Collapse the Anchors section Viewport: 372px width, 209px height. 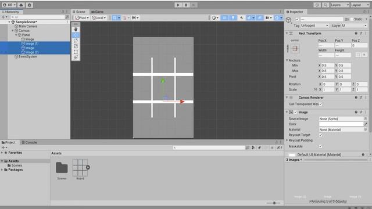[287, 60]
